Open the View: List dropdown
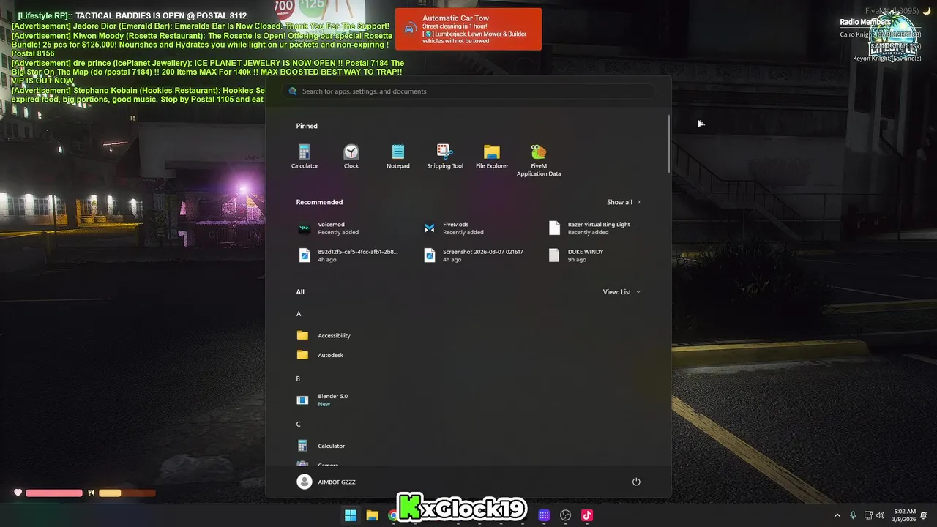937x527 pixels. [621, 292]
